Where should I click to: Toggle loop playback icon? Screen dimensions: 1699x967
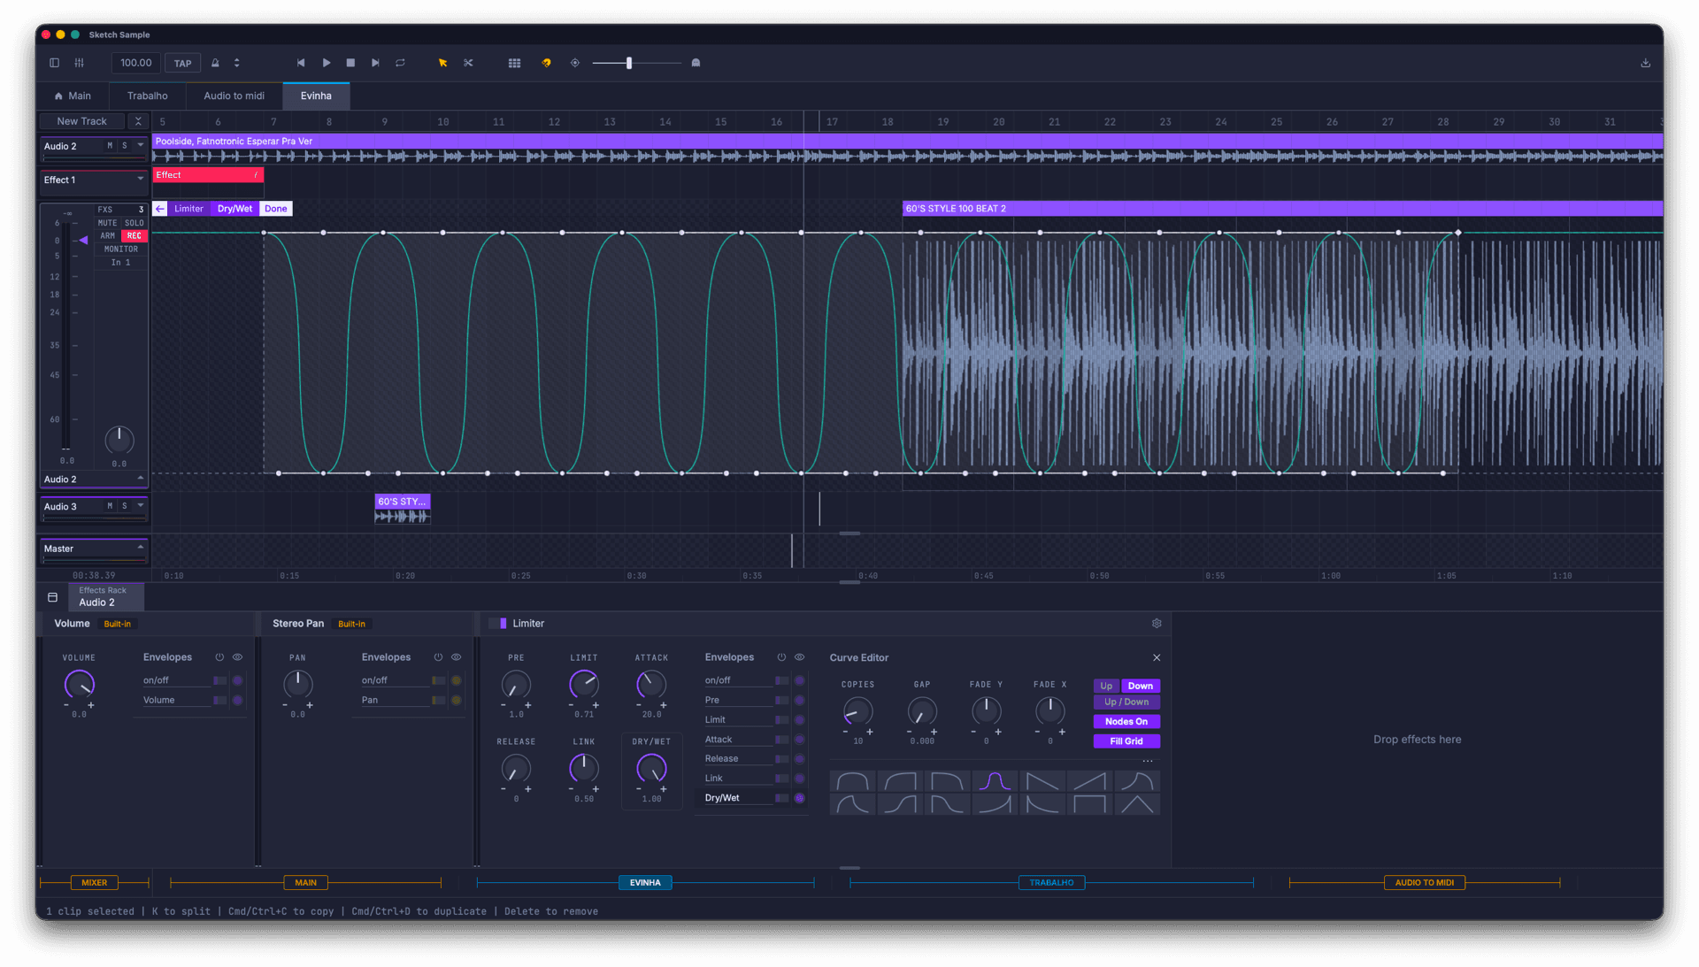click(400, 63)
